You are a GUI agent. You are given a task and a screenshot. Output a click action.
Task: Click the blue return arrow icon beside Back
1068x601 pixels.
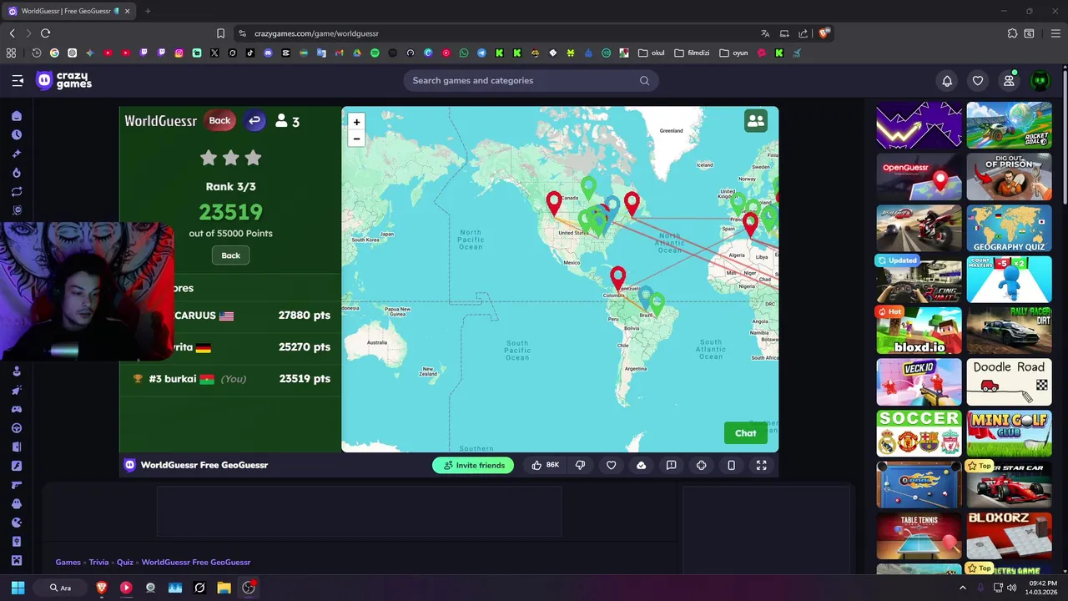click(254, 121)
